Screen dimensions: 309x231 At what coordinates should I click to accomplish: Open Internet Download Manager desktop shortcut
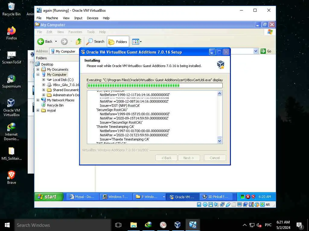(11, 132)
